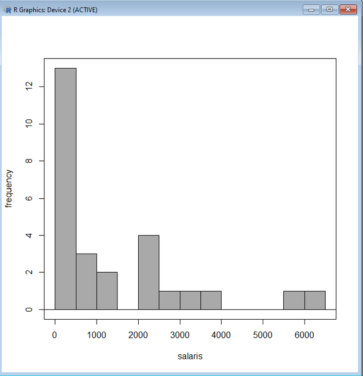Image resolution: width=363 pixels, height=376 pixels.
Task: Minimize the R Graphics window
Action: click(x=311, y=10)
